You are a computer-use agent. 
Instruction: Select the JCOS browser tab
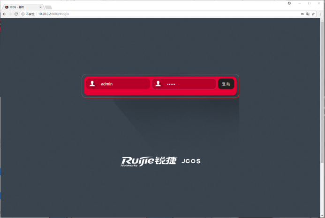click(x=23, y=7)
